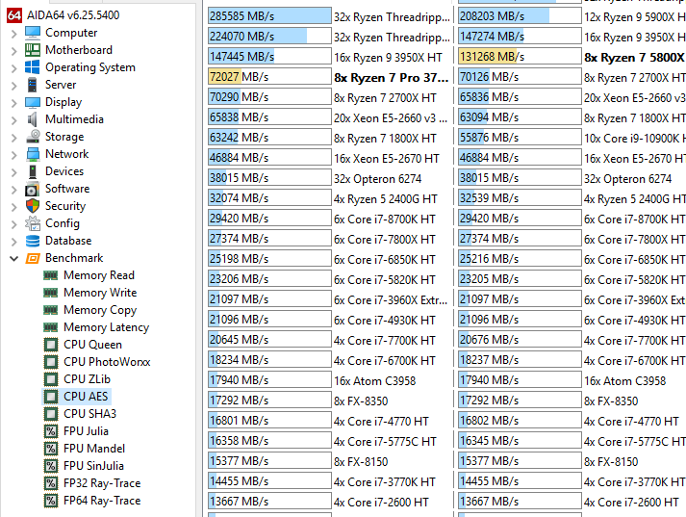
Task: Select the Config tree label
Action: point(63,223)
